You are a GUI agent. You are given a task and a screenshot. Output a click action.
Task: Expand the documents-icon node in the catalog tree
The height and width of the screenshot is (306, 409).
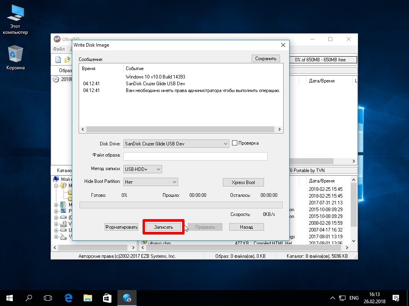(x=56, y=205)
